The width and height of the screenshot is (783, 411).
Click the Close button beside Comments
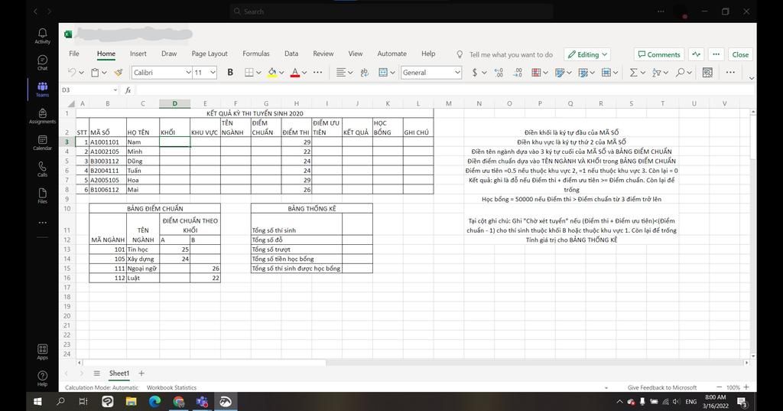tap(740, 54)
